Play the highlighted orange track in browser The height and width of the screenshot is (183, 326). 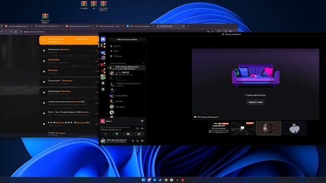point(44,40)
